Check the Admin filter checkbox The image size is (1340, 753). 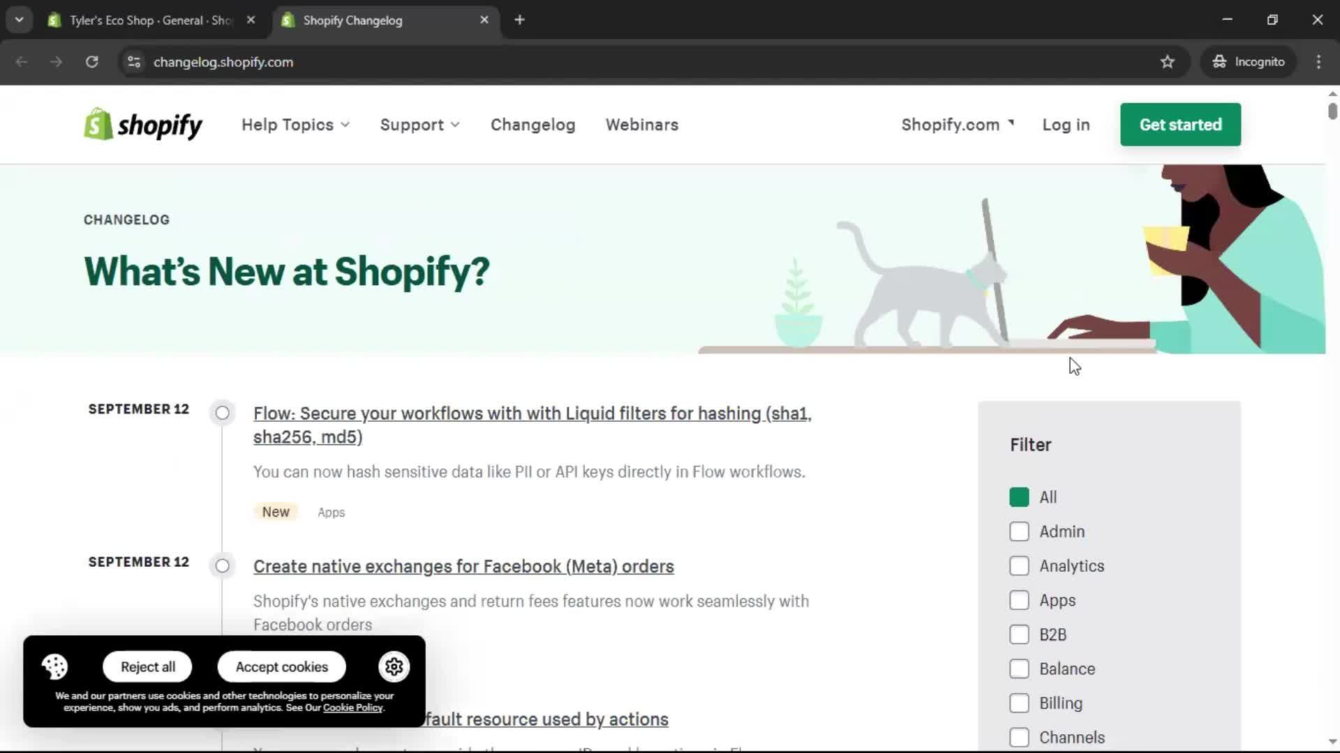tap(1019, 532)
